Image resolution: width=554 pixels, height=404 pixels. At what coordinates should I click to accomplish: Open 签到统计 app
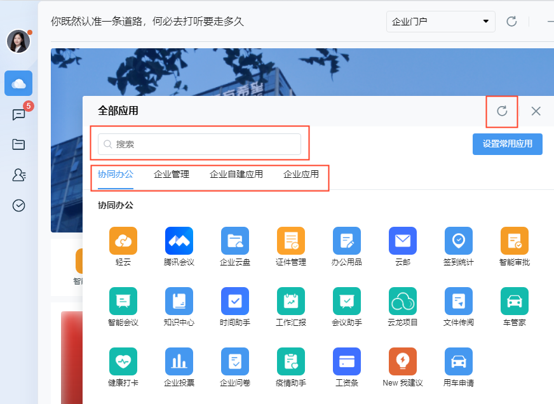[x=459, y=241]
